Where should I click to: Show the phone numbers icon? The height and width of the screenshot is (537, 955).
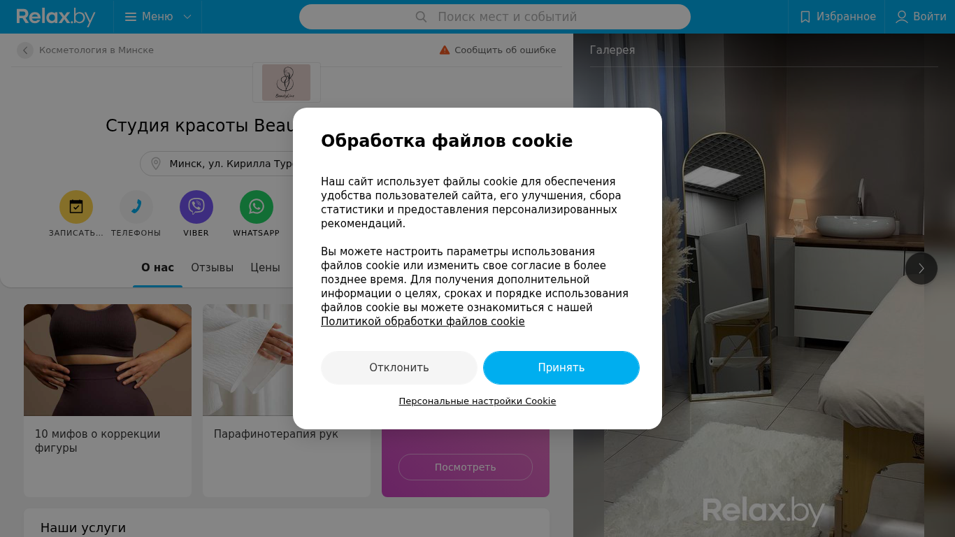[x=136, y=207]
